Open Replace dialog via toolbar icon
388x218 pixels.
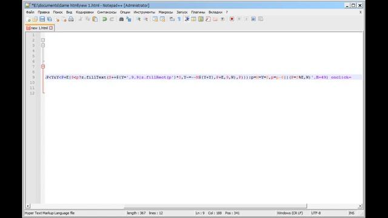[129, 19]
